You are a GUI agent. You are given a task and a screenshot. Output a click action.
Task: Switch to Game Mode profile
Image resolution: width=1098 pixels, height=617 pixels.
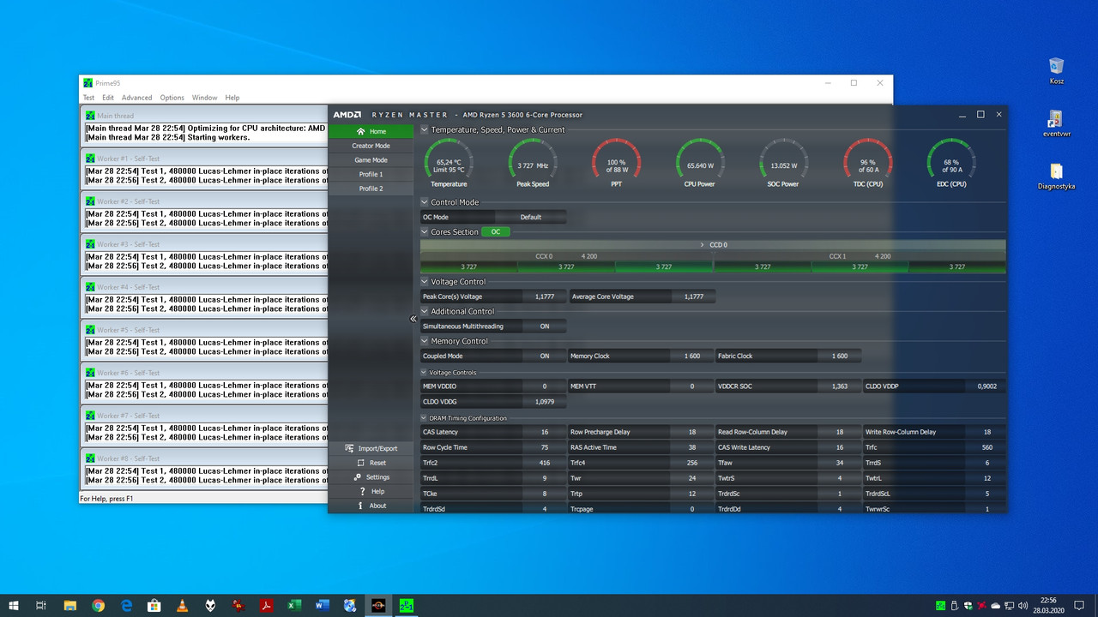371,159
